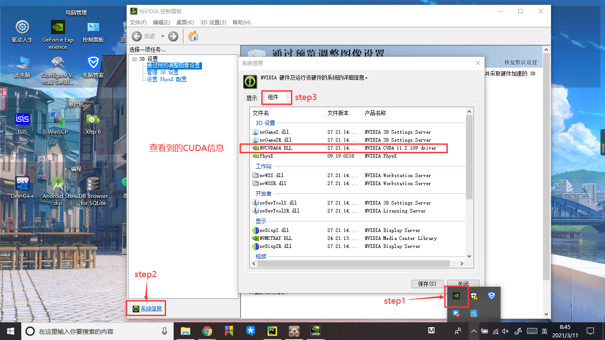Click 'NVIDIA Licensing Server' text
Screen dimensions: 605x340
point(395,211)
